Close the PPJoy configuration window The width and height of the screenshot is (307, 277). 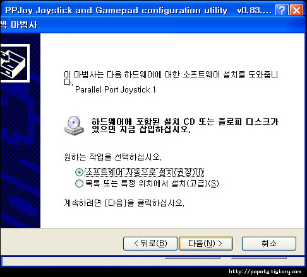[296, 10]
